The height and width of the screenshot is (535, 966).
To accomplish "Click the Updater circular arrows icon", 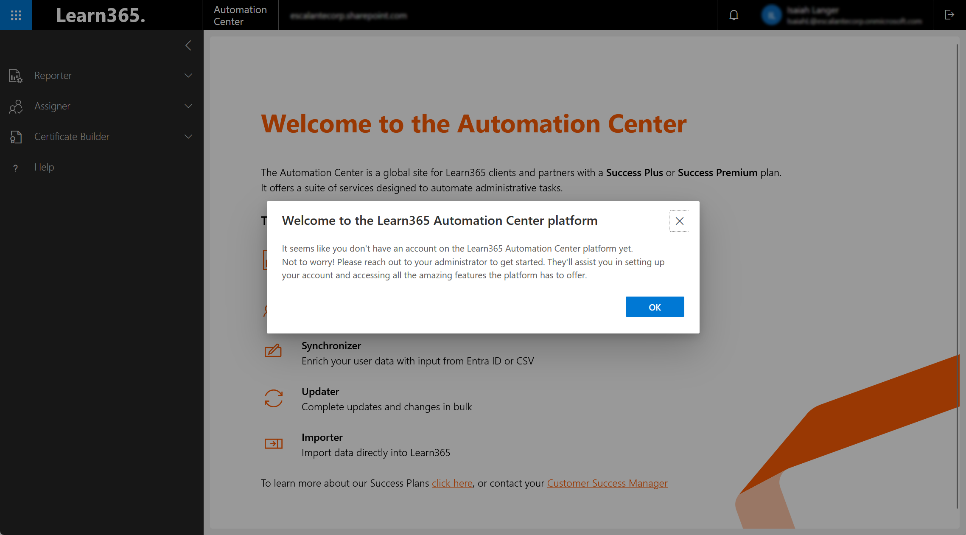I will click(x=273, y=398).
